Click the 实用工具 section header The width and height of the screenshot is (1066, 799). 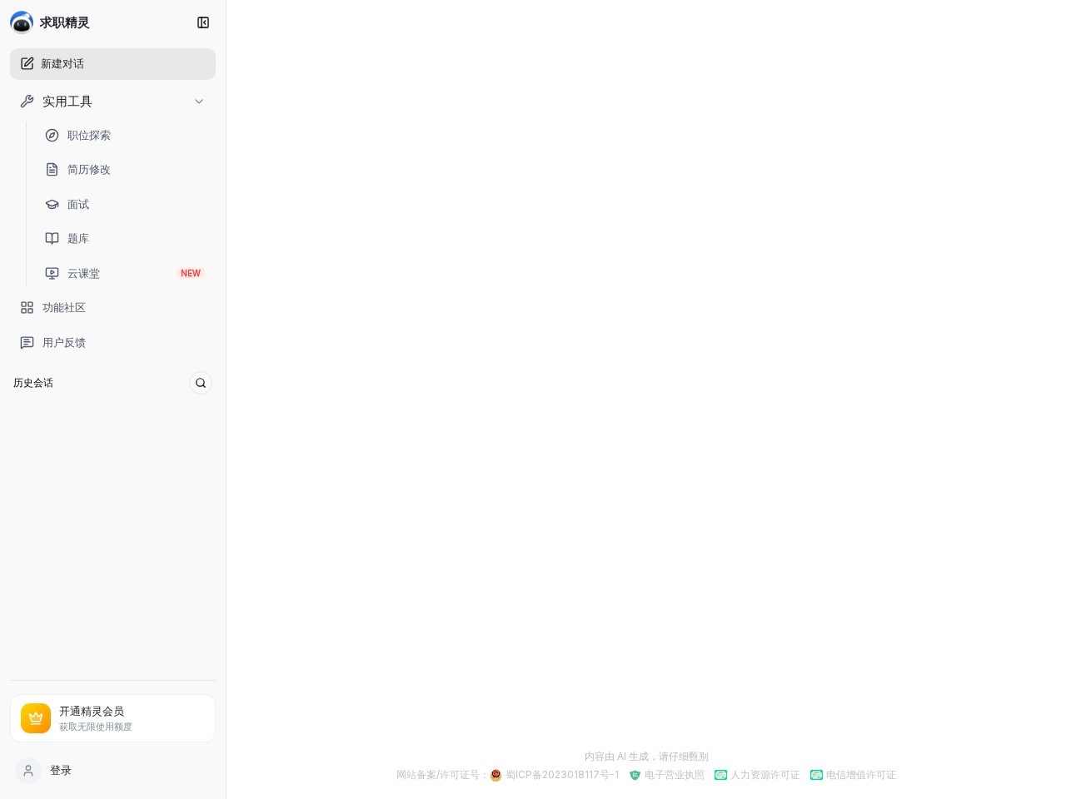(x=112, y=102)
